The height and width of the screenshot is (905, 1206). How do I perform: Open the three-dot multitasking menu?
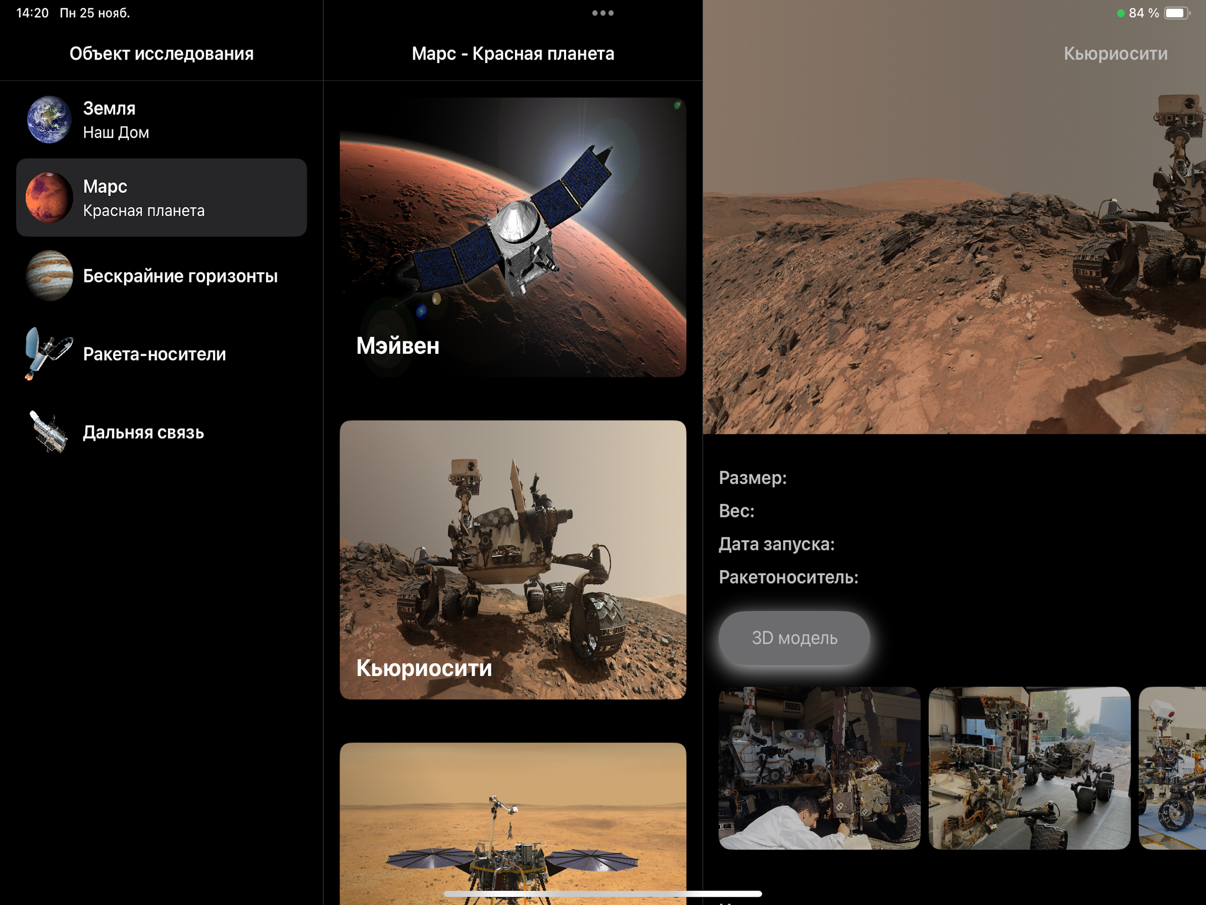pos(603,13)
